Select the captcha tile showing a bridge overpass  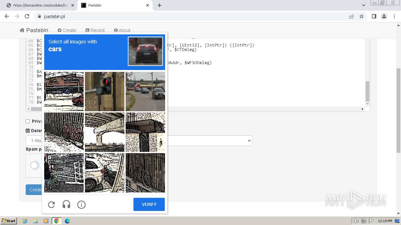(105, 132)
